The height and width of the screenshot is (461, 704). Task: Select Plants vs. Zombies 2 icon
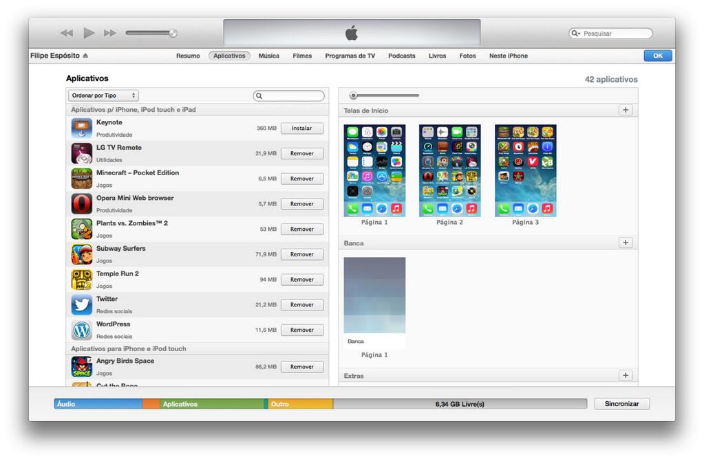coord(82,229)
